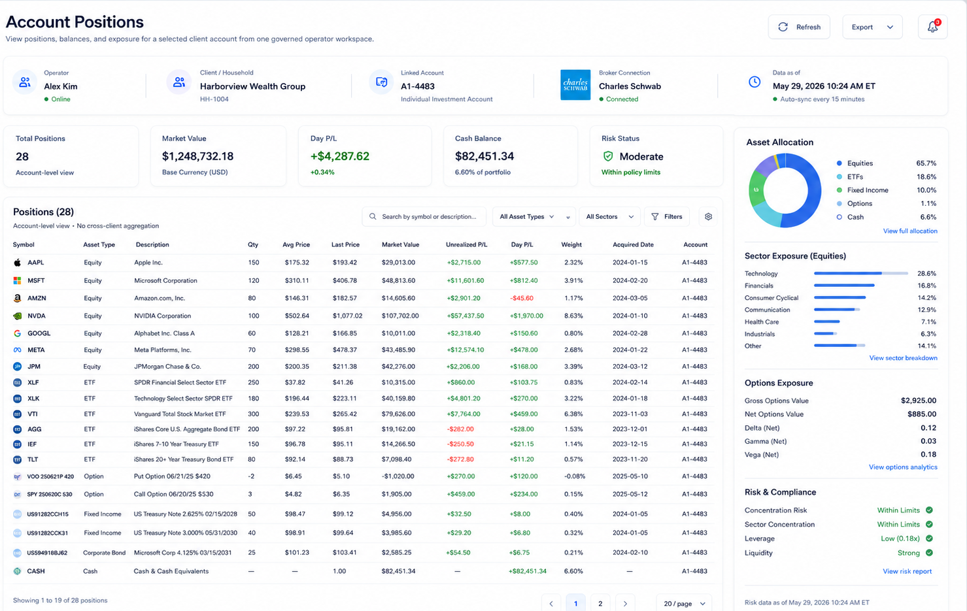Click the Charles Schwab broker logo
The height and width of the screenshot is (611, 967).
coord(575,85)
